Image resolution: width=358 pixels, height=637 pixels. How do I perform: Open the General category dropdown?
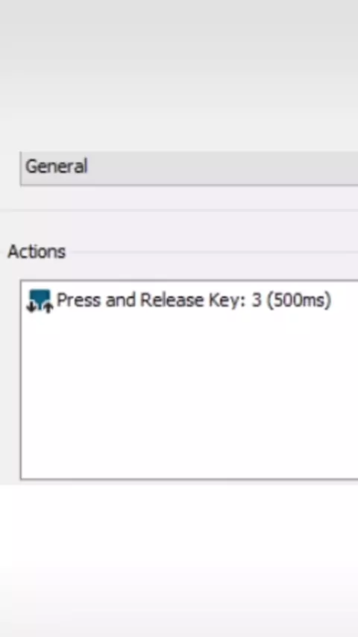[x=189, y=168]
